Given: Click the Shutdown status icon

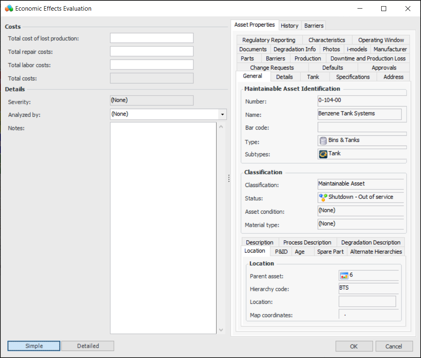Looking at the screenshot, I should [323, 197].
